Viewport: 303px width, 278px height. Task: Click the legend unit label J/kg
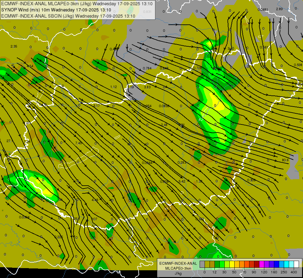[x=178, y=273]
